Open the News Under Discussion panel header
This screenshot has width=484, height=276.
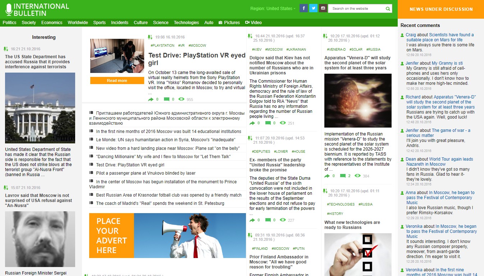tap(441, 9)
